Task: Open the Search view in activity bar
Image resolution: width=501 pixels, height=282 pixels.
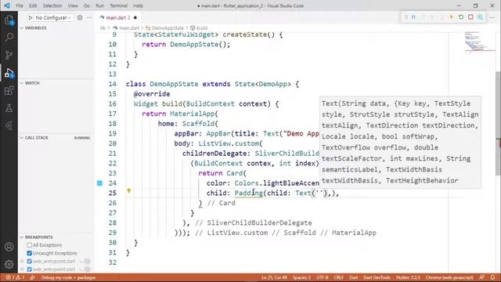Action: (x=9, y=38)
